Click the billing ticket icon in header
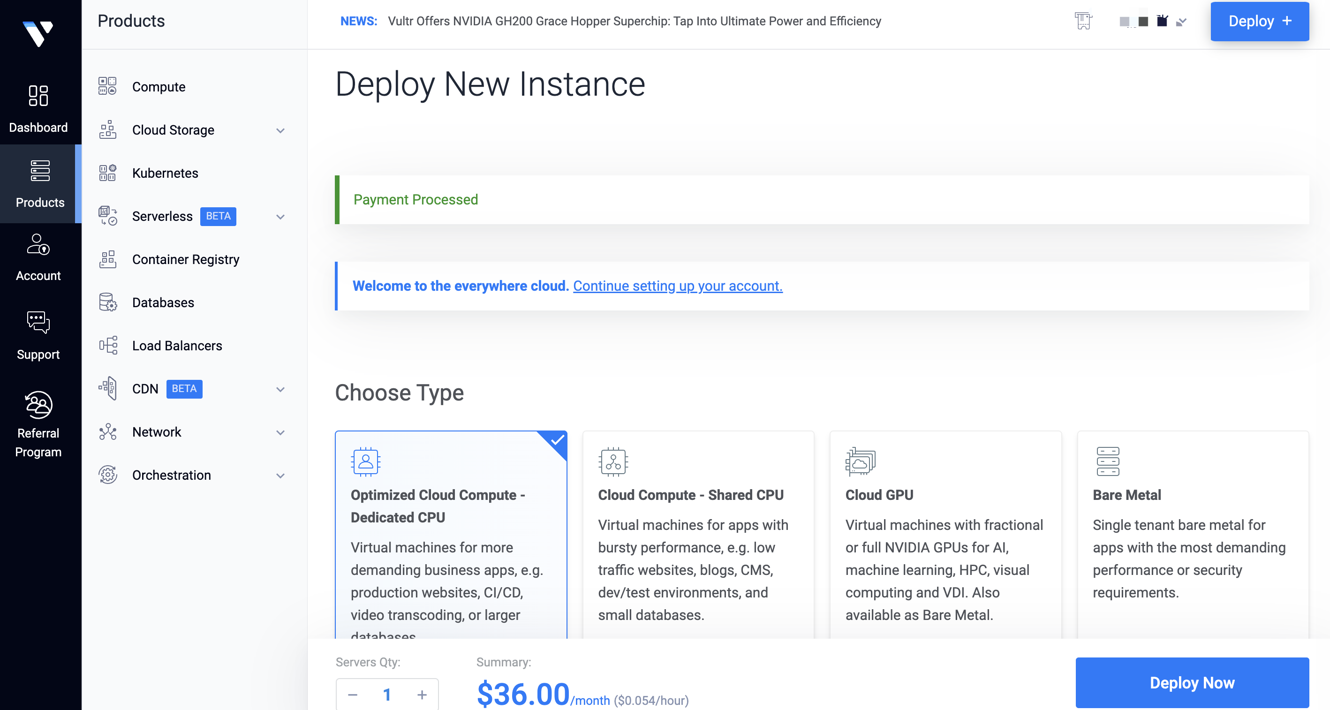The width and height of the screenshot is (1330, 710). pos(1083,21)
